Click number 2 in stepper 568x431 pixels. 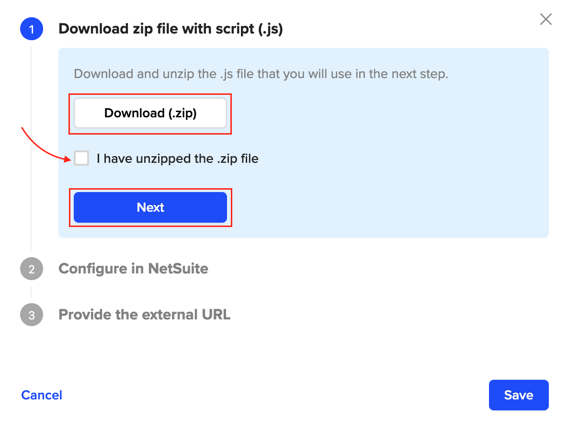pyautogui.click(x=32, y=269)
